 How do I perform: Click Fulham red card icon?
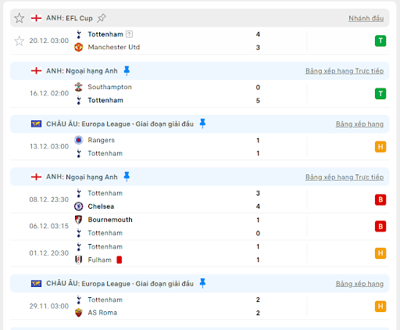tap(120, 260)
